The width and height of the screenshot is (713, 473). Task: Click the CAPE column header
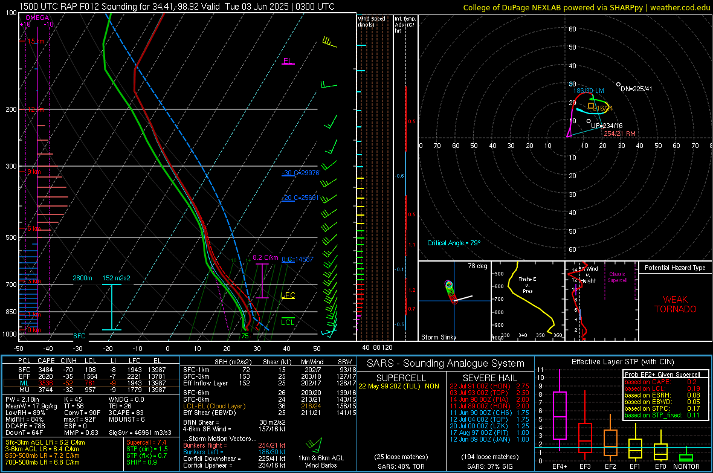[46, 361]
